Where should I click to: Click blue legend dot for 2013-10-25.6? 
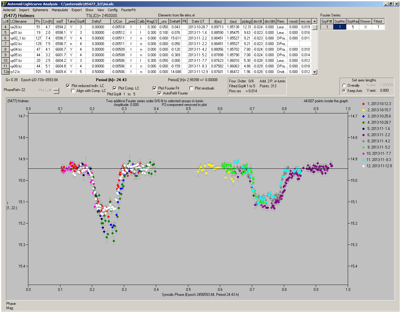(x=364, y=116)
